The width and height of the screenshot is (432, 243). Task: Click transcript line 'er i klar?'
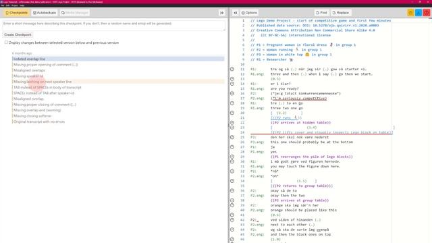[281, 84]
